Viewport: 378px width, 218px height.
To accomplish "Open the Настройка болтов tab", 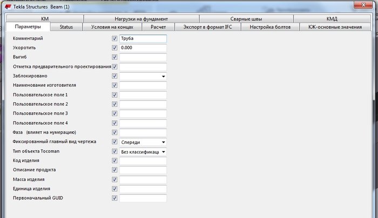I will tap(270, 27).
